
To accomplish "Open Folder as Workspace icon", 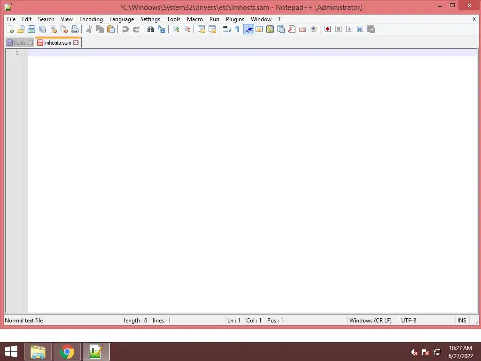I will tap(303, 29).
